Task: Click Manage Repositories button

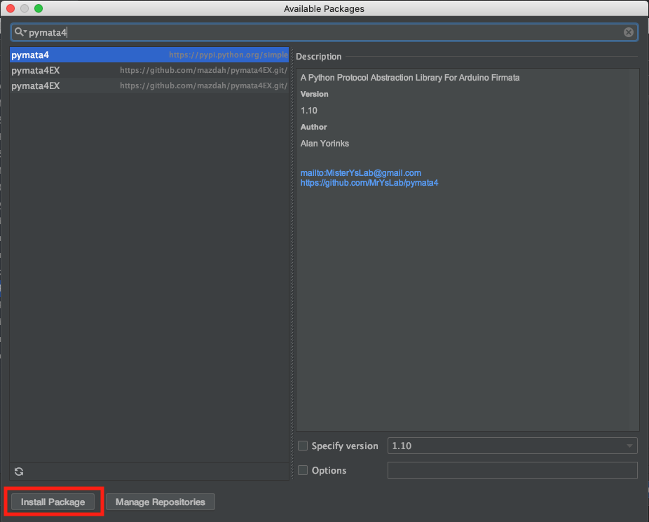Action: (160, 502)
